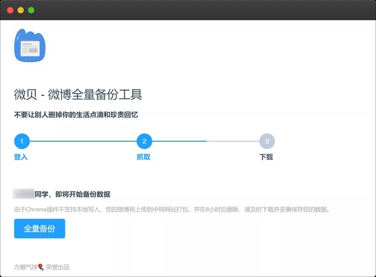Click the balloon icon in footer

tap(41, 267)
